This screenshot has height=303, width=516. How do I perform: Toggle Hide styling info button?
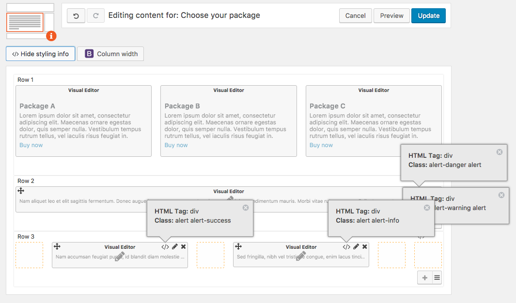click(x=40, y=54)
